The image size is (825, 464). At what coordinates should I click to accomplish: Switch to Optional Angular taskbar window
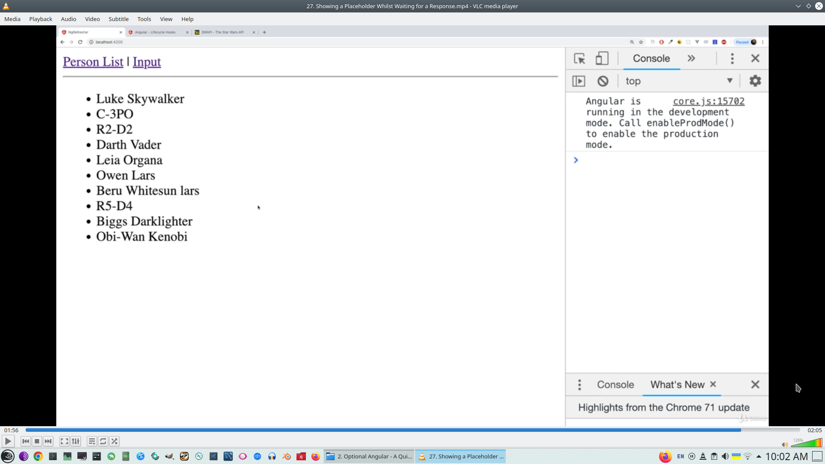coord(369,456)
